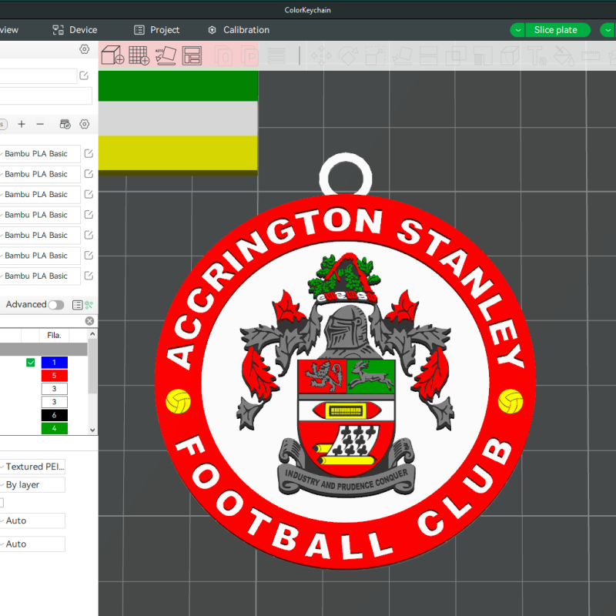The image size is (616, 616).
Task: Click the greyed-out Rotate tool icon
Action: click(348, 55)
